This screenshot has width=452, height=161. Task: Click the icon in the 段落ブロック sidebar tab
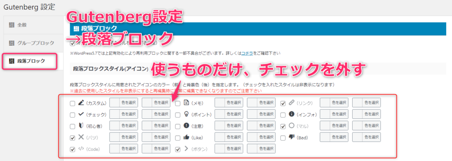click(x=11, y=61)
